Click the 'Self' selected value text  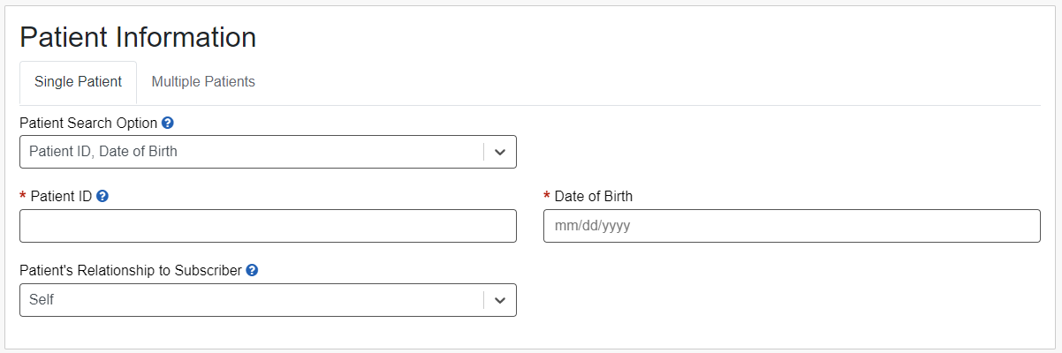42,300
